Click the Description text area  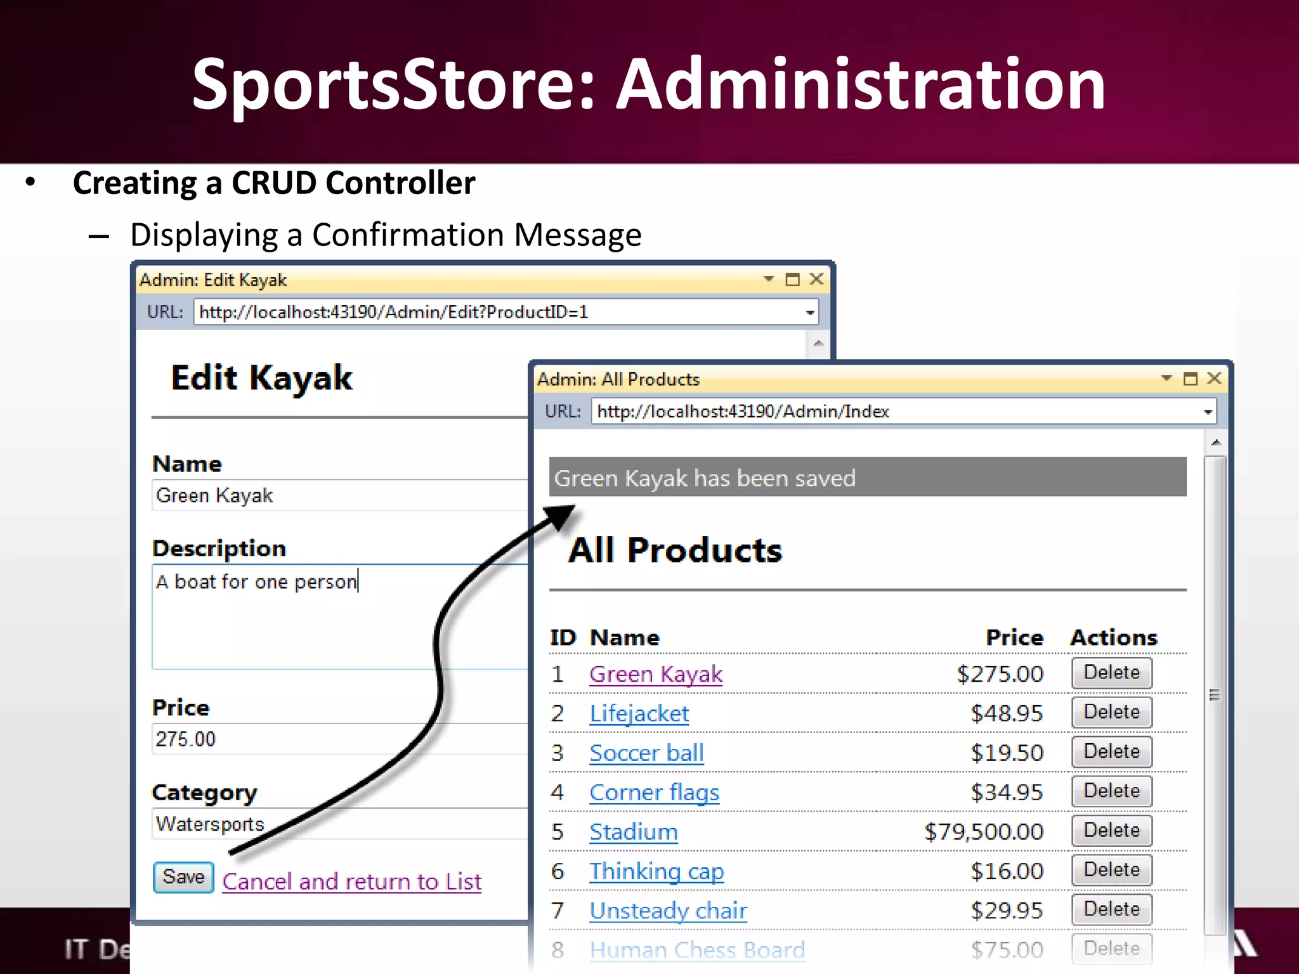pyautogui.click(x=340, y=616)
